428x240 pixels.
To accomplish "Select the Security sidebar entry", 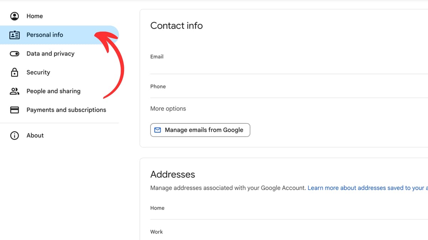I will click(x=38, y=72).
